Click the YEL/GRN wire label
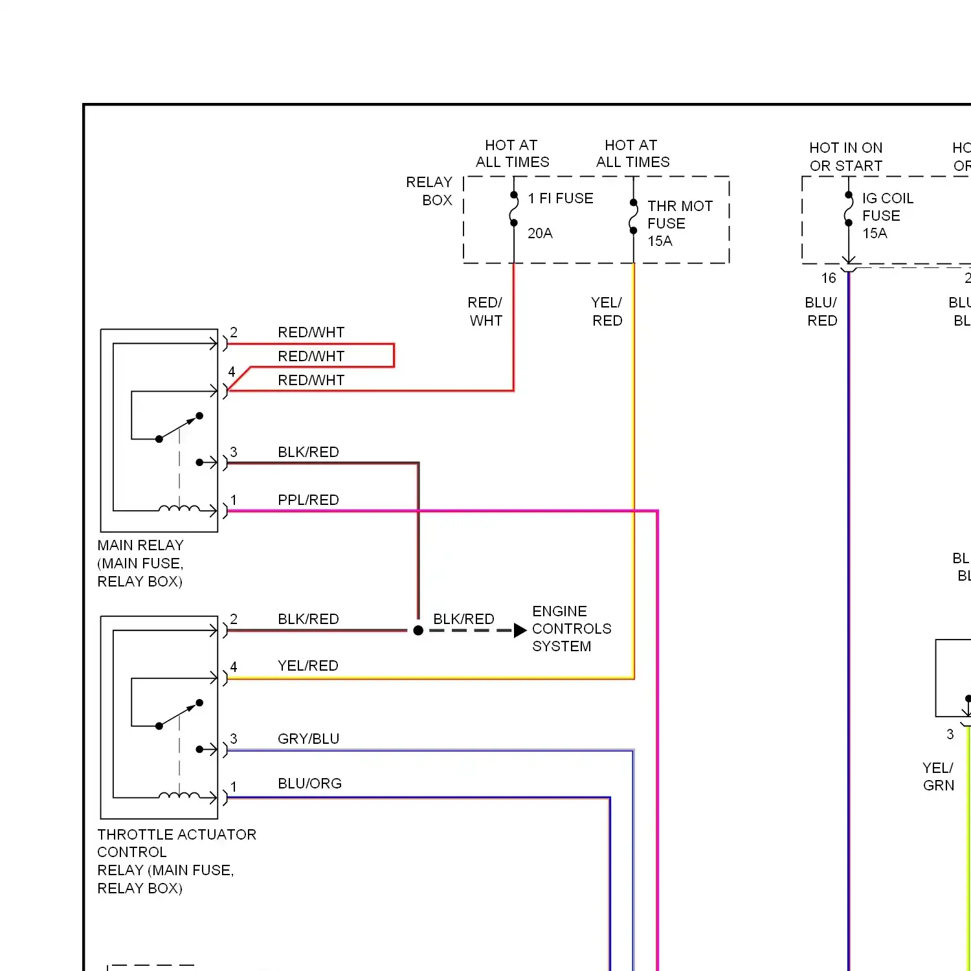Screen dimensions: 971x971 pyautogui.click(x=938, y=776)
